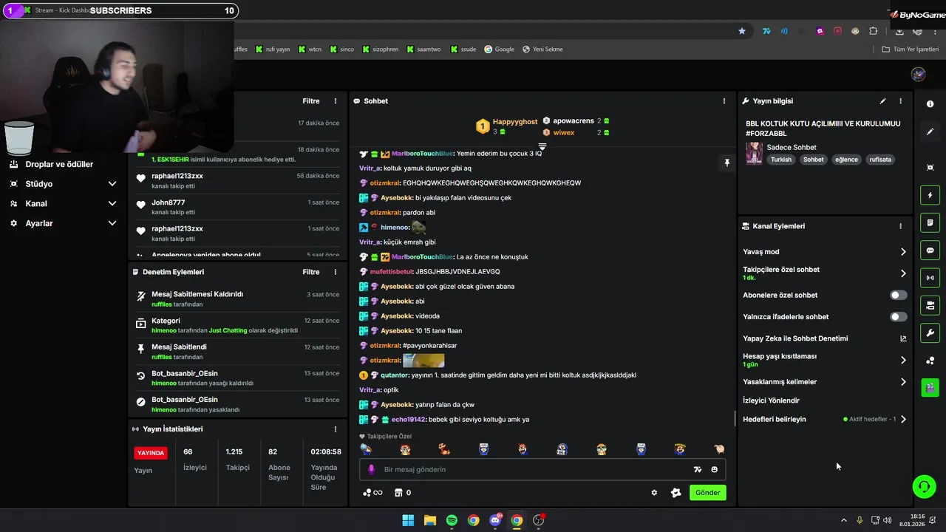Click the broadcast signal icon in right sidebar

click(930, 278)
